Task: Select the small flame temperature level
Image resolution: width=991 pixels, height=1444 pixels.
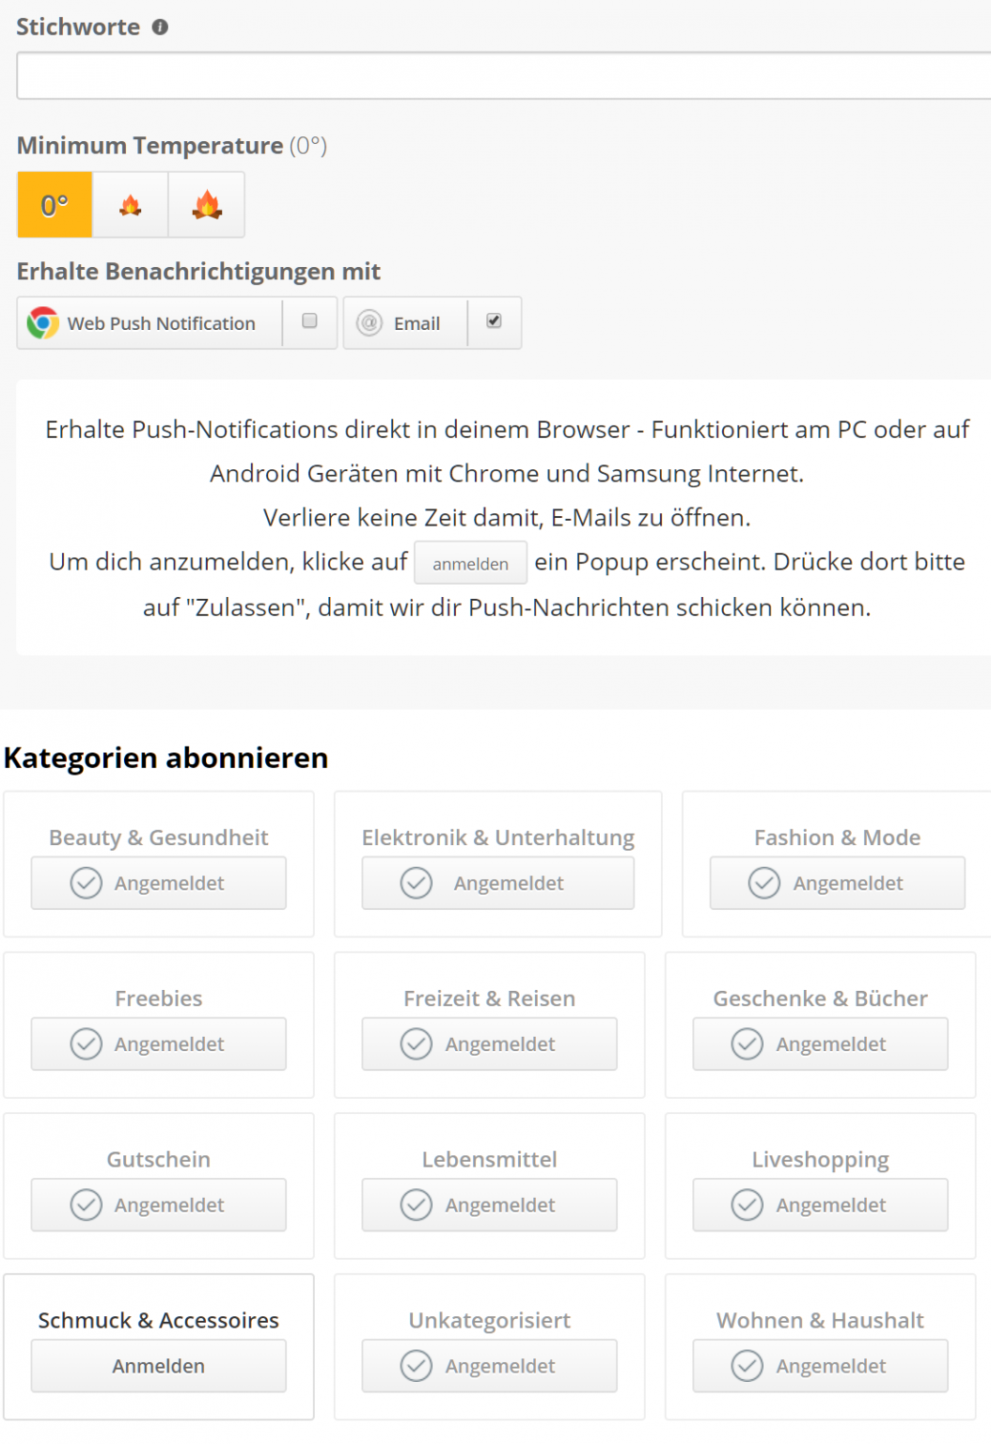Action: pyautogui.click(x=131, y=204)
